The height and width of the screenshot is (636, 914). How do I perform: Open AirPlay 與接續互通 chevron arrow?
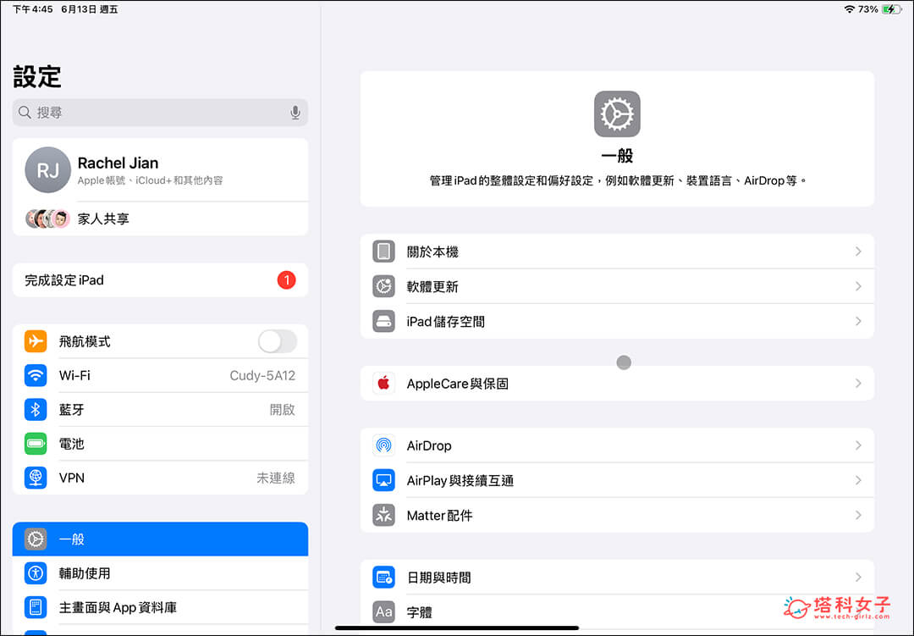(858, 480)
